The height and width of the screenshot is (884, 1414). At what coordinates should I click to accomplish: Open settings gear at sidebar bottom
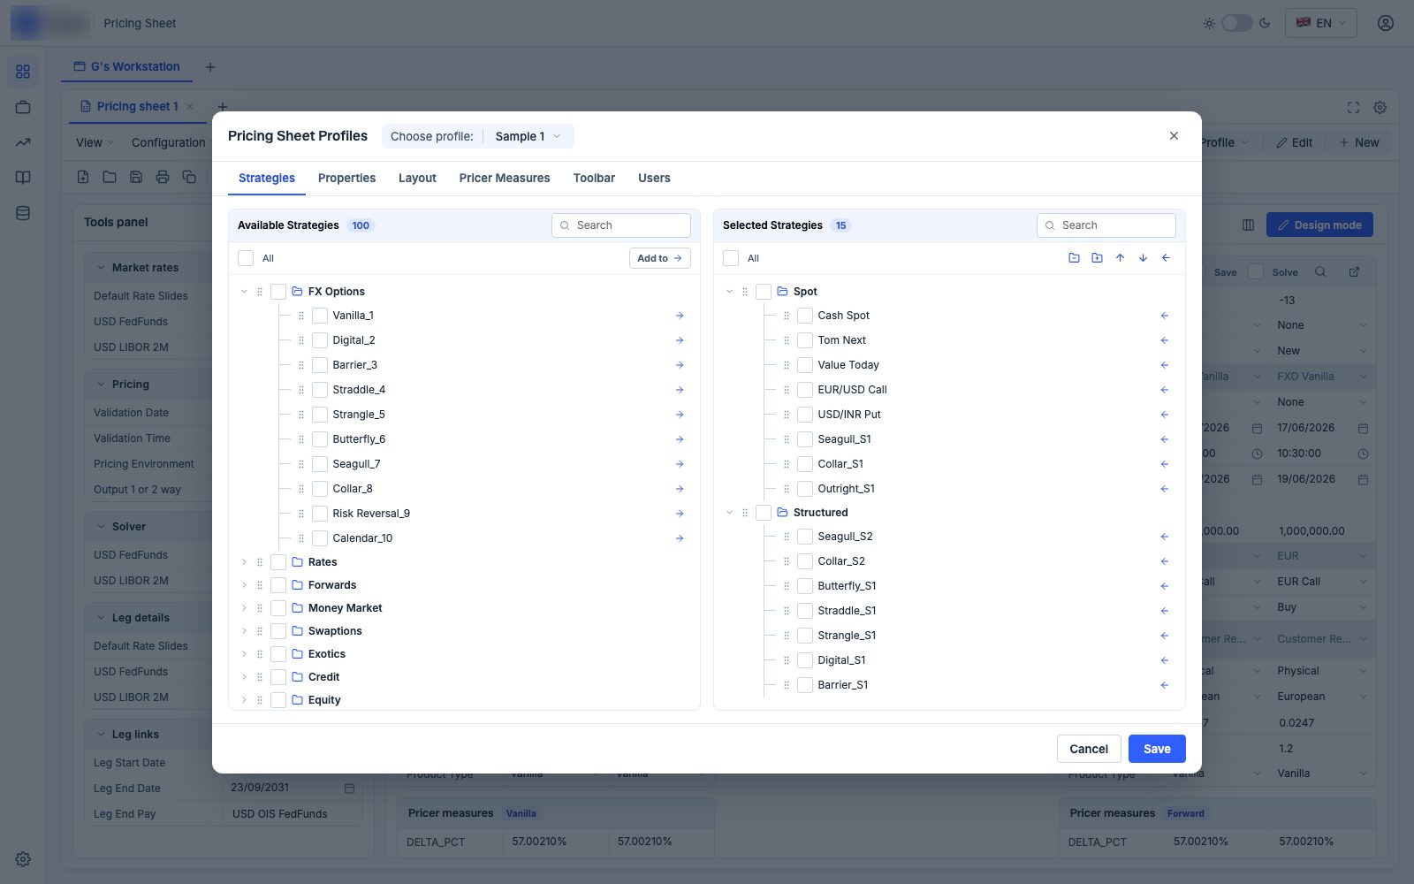[x=23, y=859]
